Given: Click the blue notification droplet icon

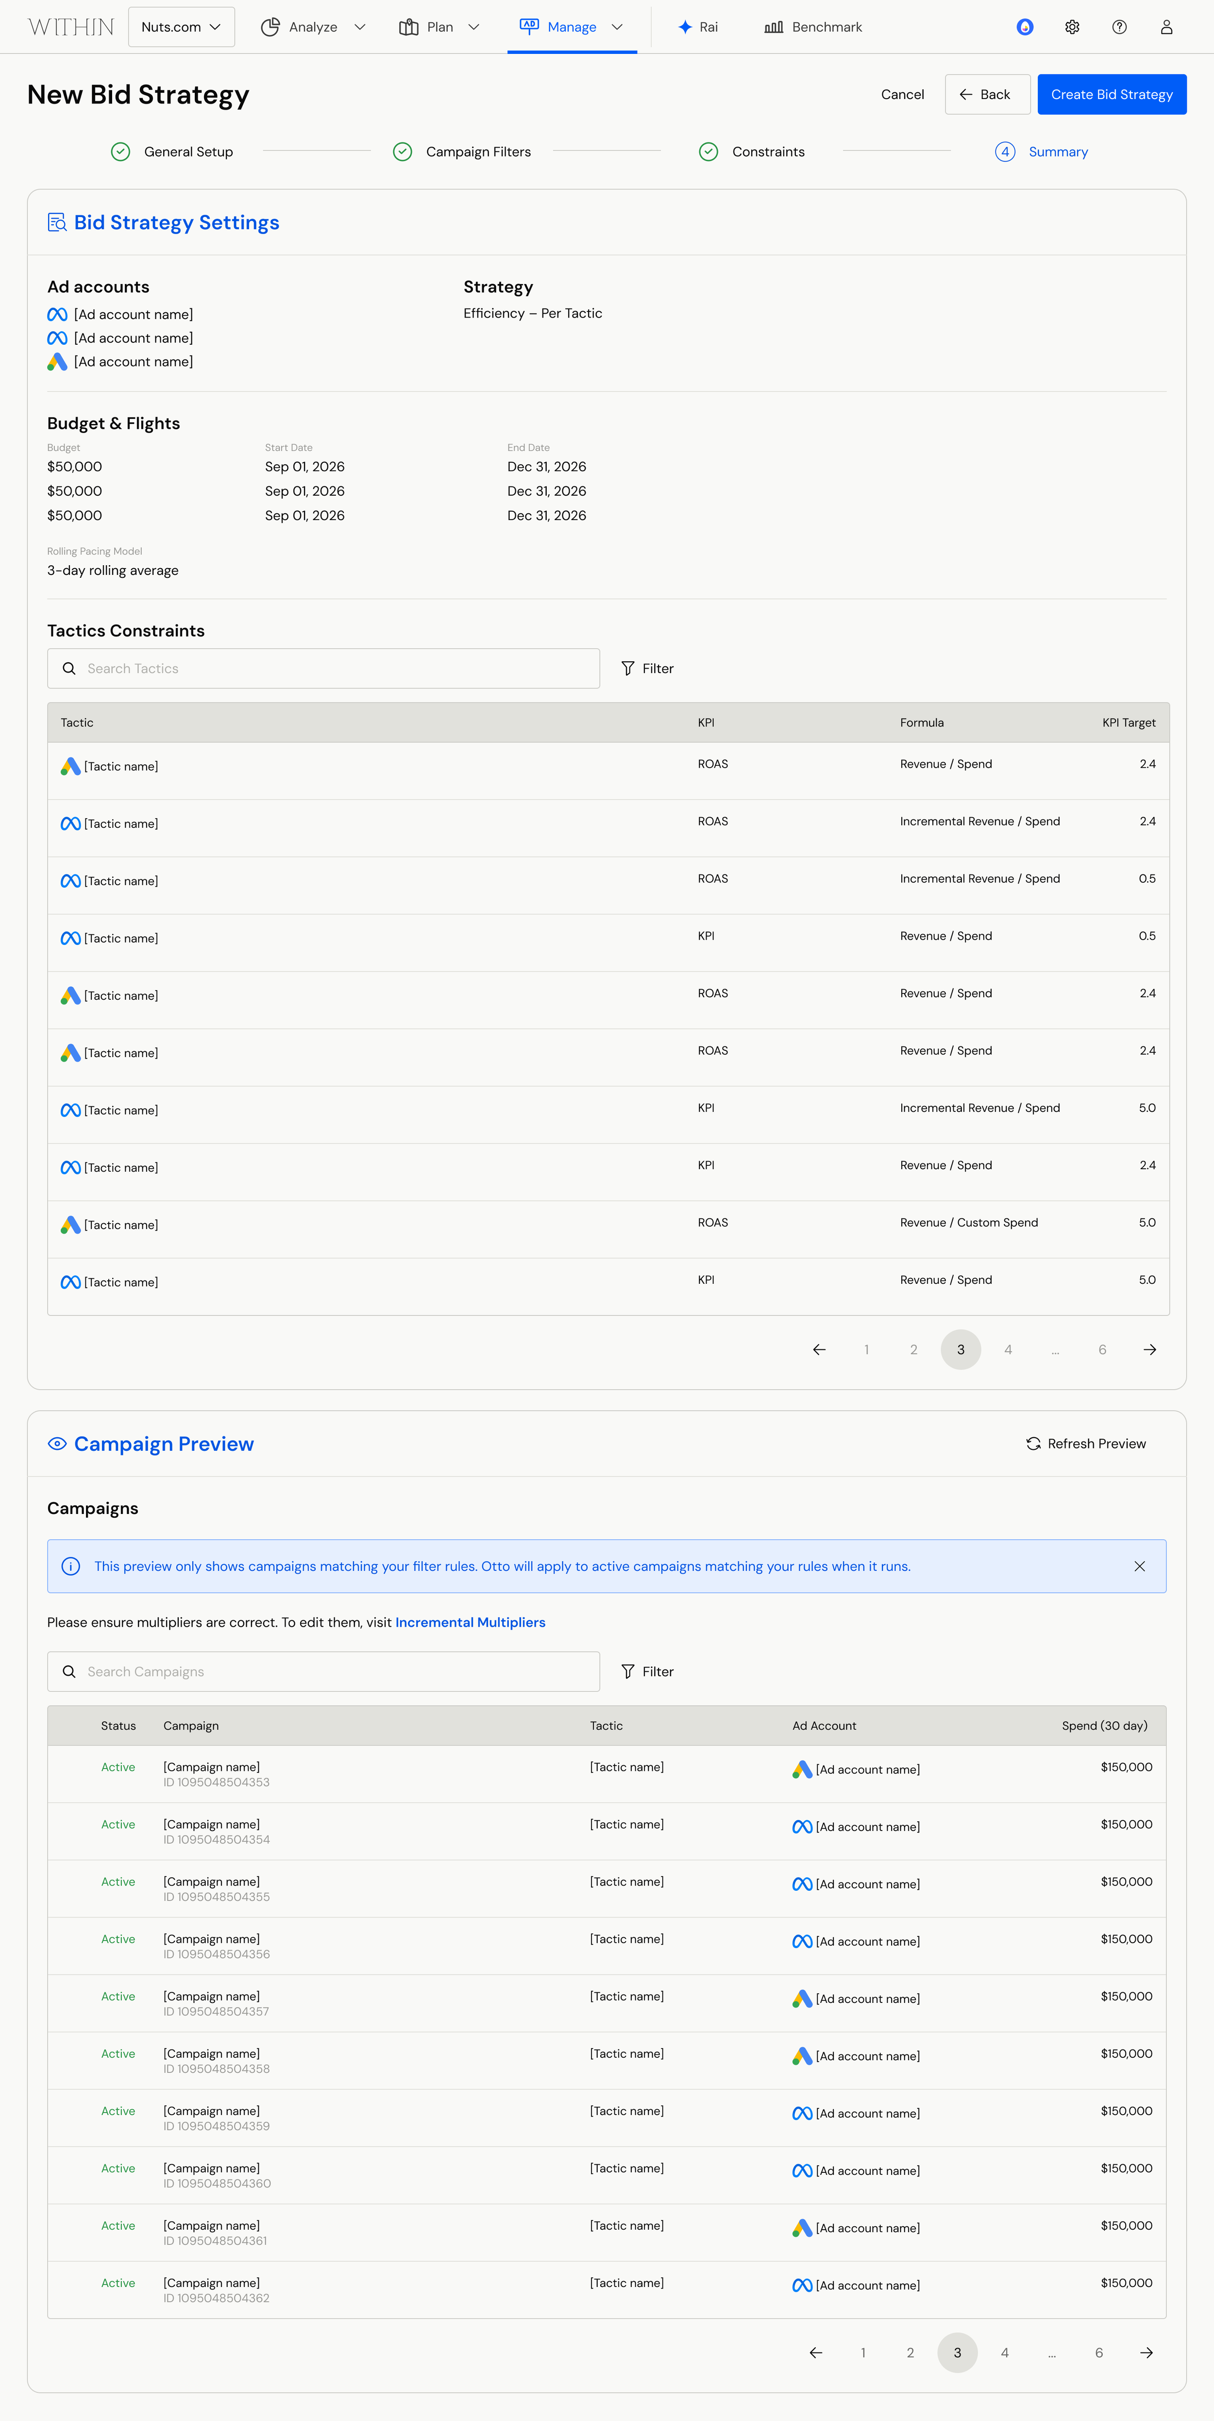Looking at the screenshot, I should click(1025, 27).
